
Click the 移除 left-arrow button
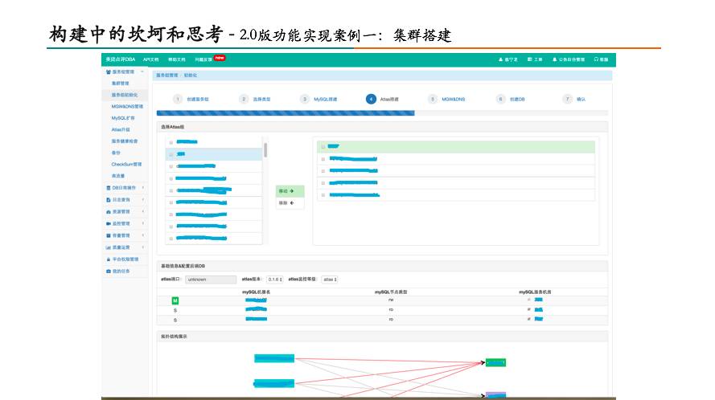(290, 203)
